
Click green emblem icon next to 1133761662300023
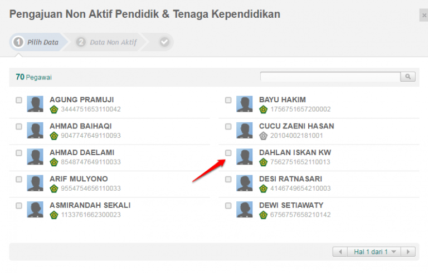(x=54, y=215)
